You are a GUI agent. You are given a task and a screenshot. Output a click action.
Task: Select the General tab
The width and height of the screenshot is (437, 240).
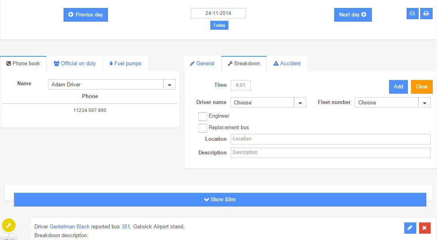tap(202, 64)
